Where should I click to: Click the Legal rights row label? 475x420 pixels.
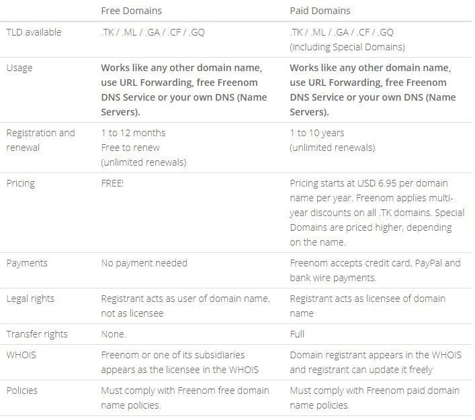pos(30,299)
